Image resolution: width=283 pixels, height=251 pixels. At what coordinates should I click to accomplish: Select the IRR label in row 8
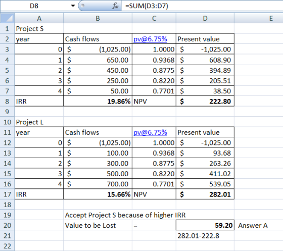pyautogui.click(x=39, y=101)
